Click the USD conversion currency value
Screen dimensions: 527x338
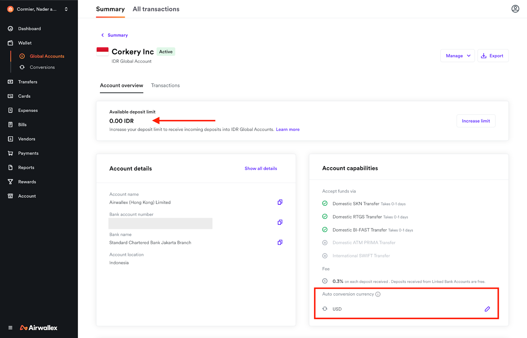coord(337,309)
